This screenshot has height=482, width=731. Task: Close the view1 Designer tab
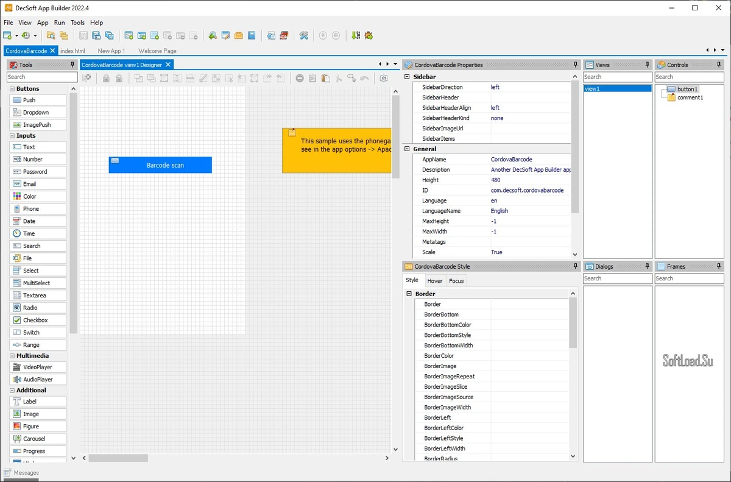point(168,65)
